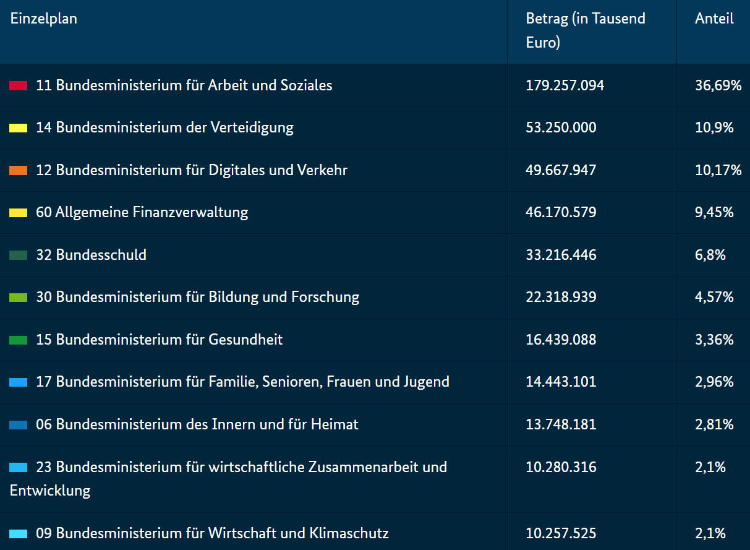Click the yellow swatch beside Allgemeine Finanzverwaltung
Viewport: 750px width, 550px height.
[x=19, y=213]
